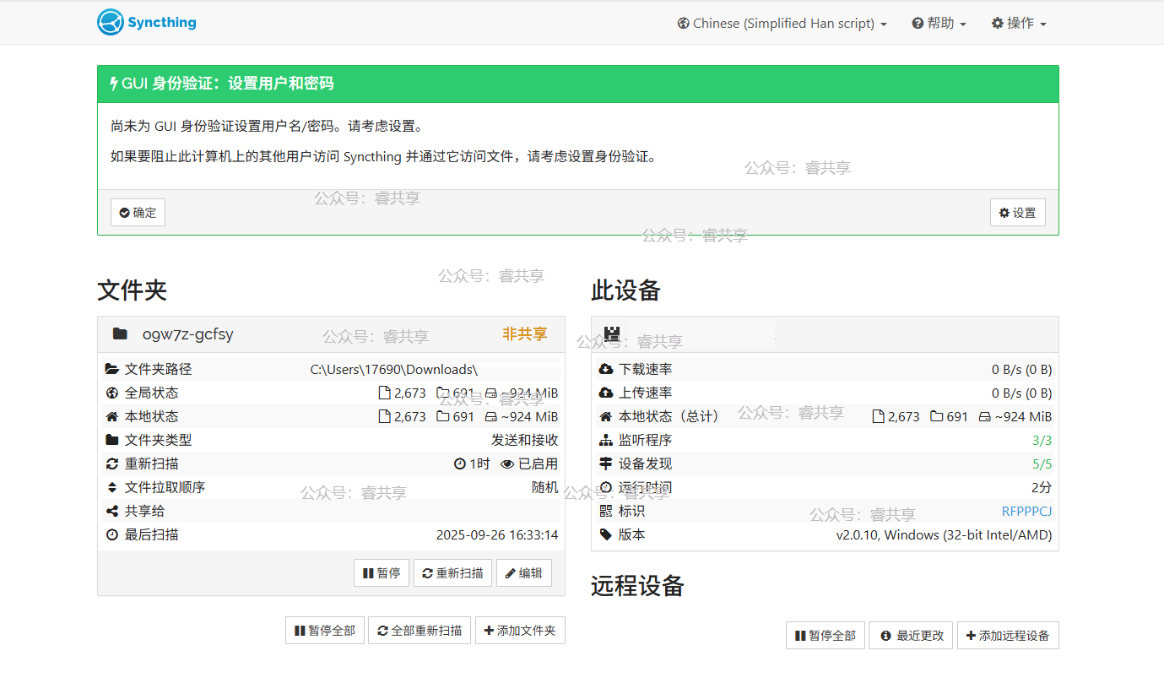Add a remote device with 添加远程设备
Image resolution: width=1164 pixels, height=694 pixels.
(1008, 635)
